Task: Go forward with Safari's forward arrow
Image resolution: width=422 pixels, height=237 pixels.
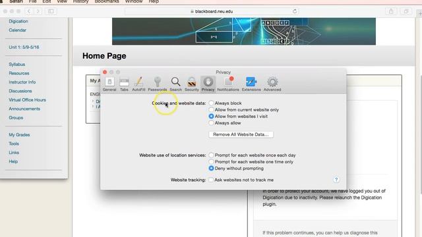Action: 38,11
